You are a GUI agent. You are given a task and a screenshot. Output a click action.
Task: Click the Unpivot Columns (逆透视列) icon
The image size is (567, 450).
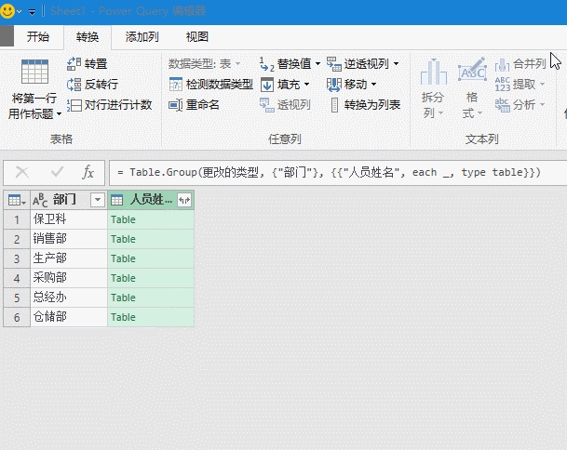pos(333,64)
